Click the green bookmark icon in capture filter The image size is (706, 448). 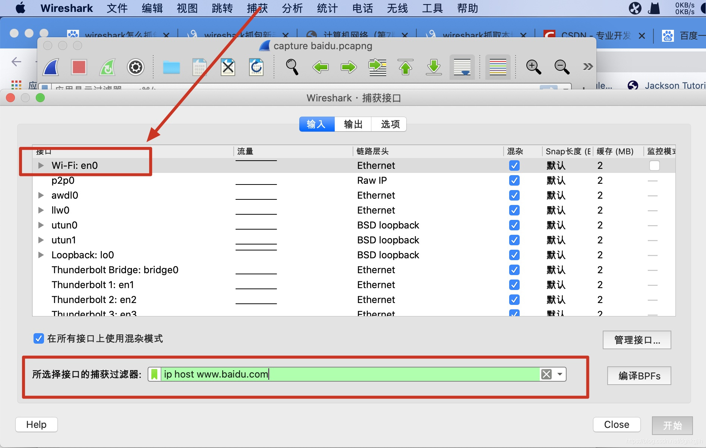coord(154,374)
